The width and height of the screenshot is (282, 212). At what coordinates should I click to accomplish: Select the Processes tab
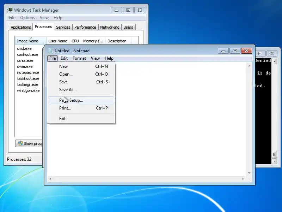pos(43,26)
